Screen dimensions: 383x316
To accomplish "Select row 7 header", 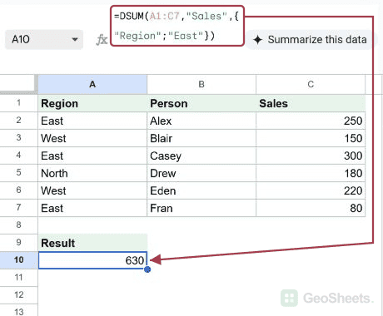I will [18, 208].
